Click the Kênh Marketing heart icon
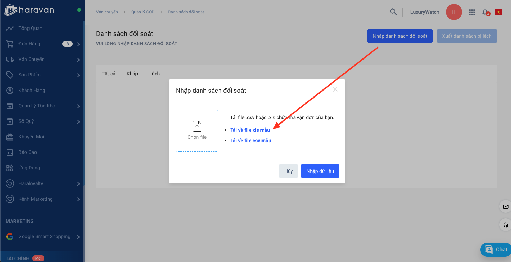 click(x=10, y=199)
